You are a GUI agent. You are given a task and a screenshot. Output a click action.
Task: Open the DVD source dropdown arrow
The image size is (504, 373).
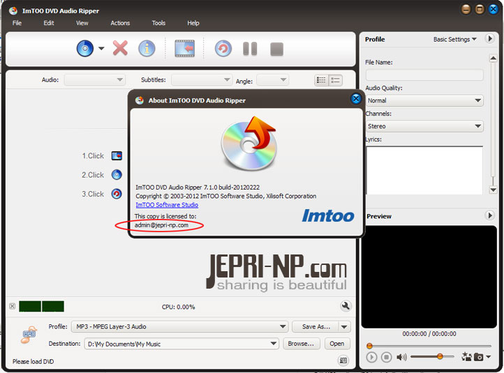[101, 49]
